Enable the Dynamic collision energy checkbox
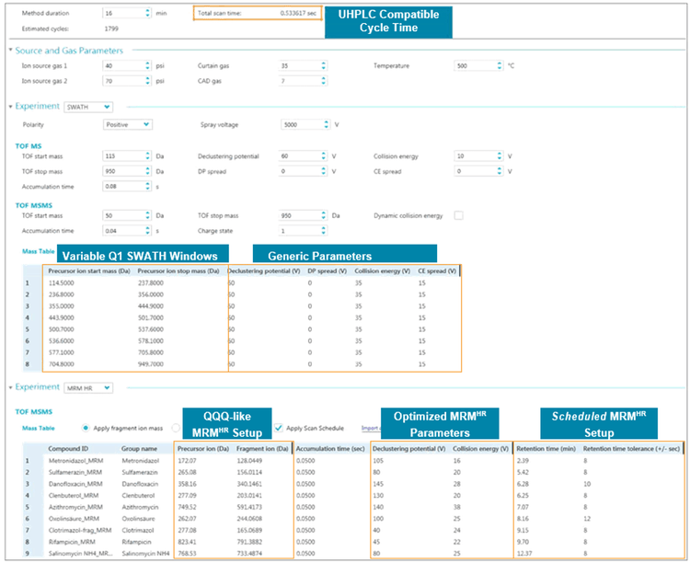The image size is (690, 563). (x=458, y=215)
